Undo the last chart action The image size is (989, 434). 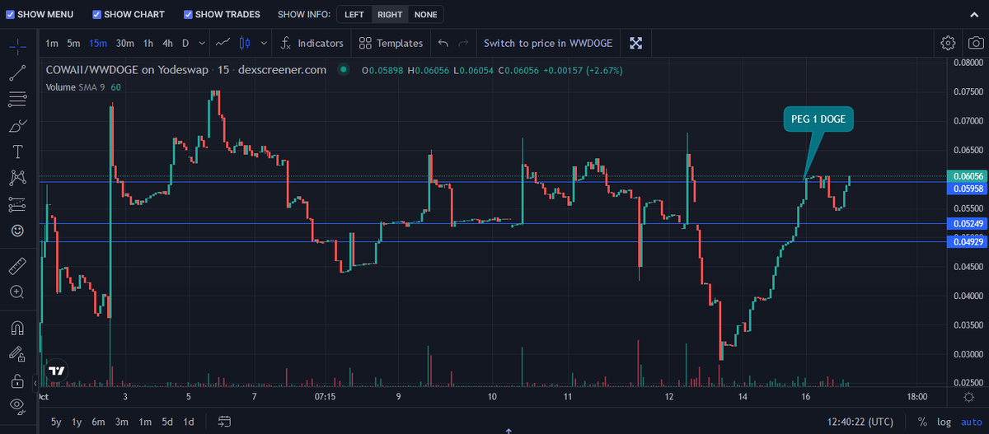click(x=443, y=43)
